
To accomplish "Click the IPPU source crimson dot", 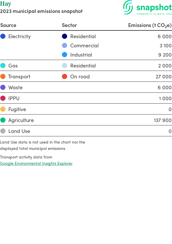I will coord(3,98).
